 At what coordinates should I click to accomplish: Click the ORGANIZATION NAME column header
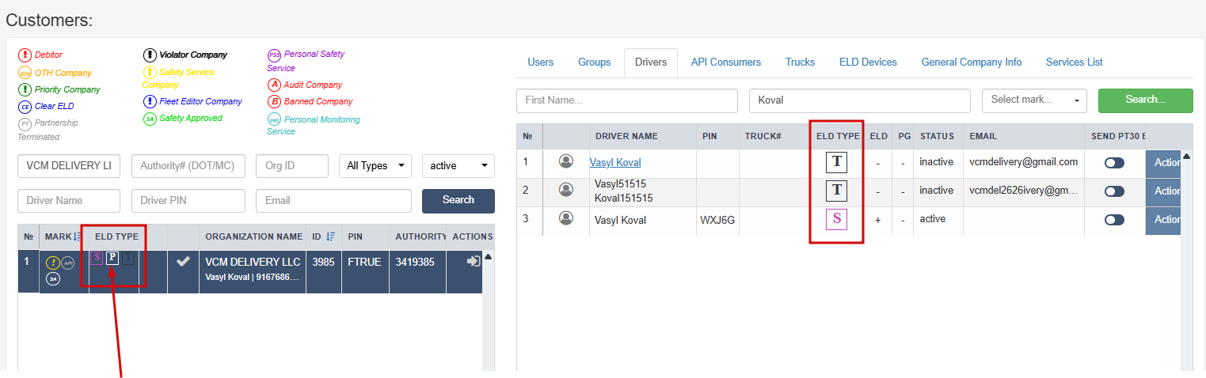[253, 236]
